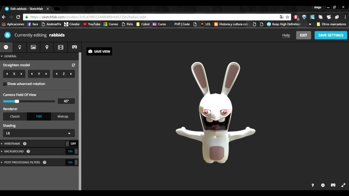This screenshot has height=196, width=349.
Task: Rotate Y axis with right arrow
Action: tap(46, 74)
